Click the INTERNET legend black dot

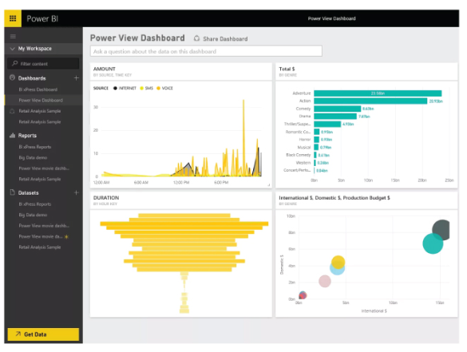click(115, 88)
